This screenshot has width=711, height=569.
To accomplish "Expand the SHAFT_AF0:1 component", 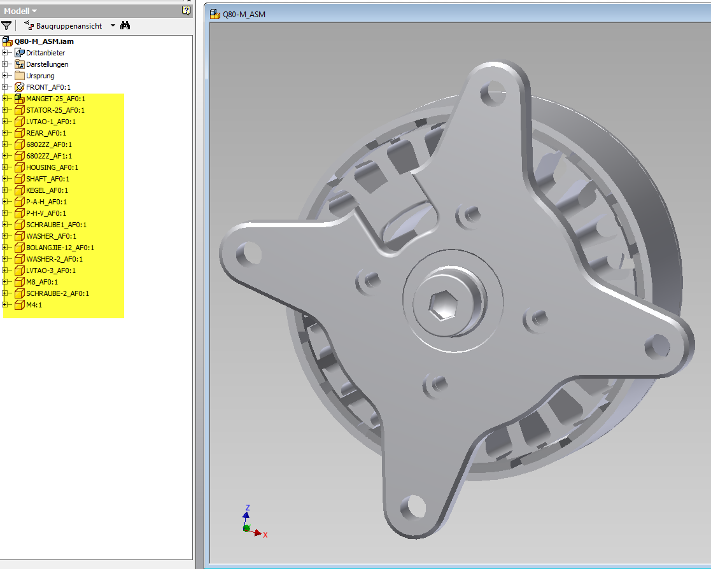I will coord(4,179).
